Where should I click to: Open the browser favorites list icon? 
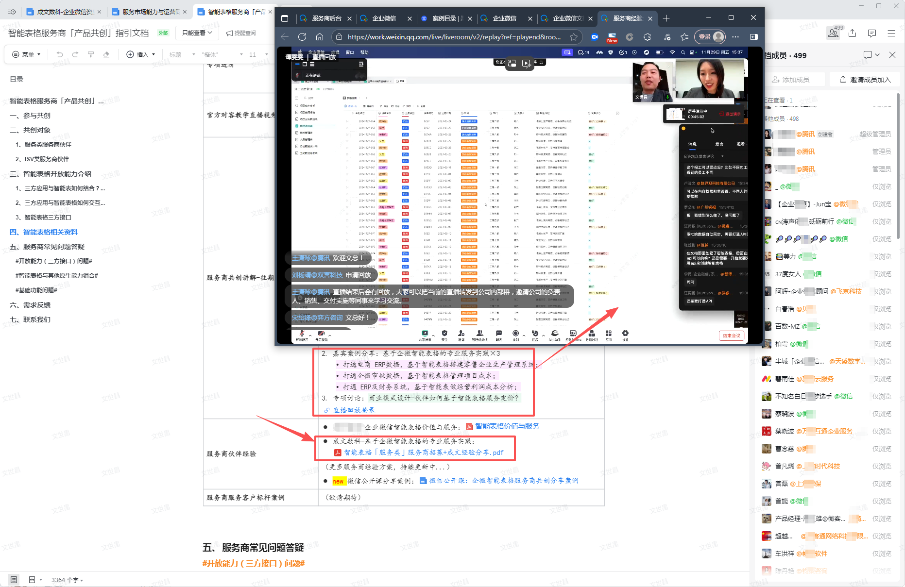(x=684, y=37)
